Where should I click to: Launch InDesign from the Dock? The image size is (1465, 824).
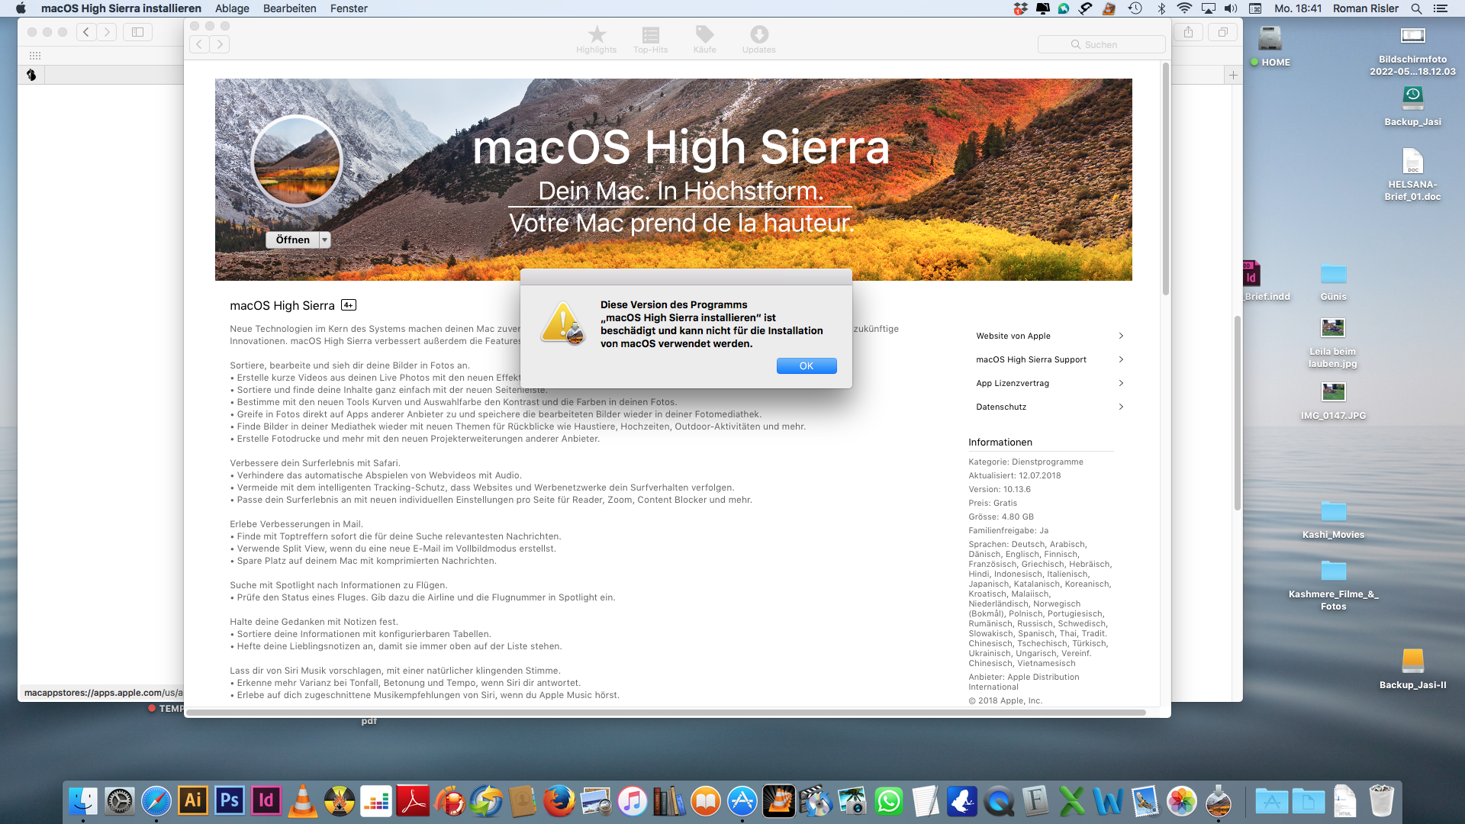point(266,800)
